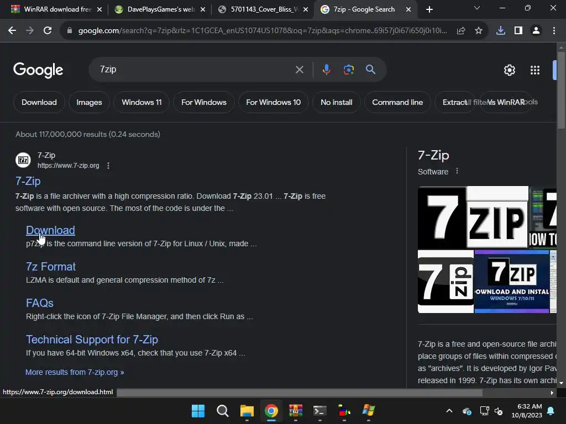Open the large 7 ZIP logo image
This screenshot has width=566, height=424.
pos(473,218)
